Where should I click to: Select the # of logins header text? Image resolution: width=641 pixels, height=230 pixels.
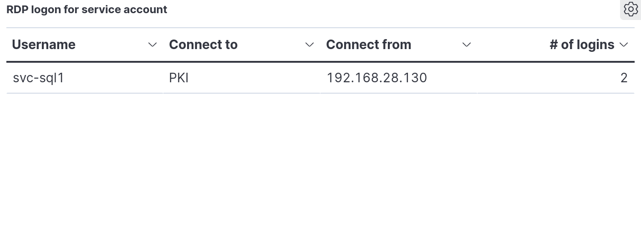(x=582, y=45)
